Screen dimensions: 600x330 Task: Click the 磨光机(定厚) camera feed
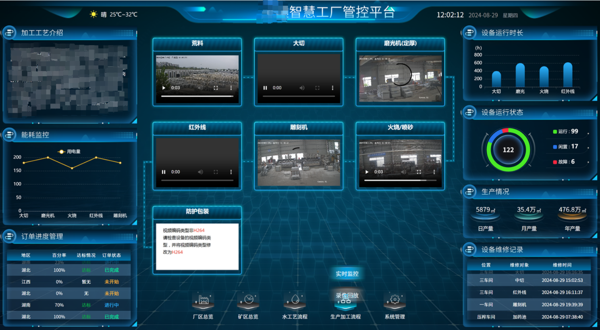[x=401, y=78]
